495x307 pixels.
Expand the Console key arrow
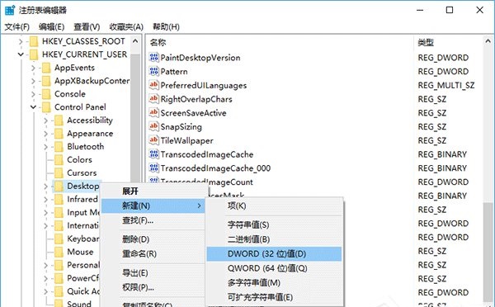pos(33,94)
